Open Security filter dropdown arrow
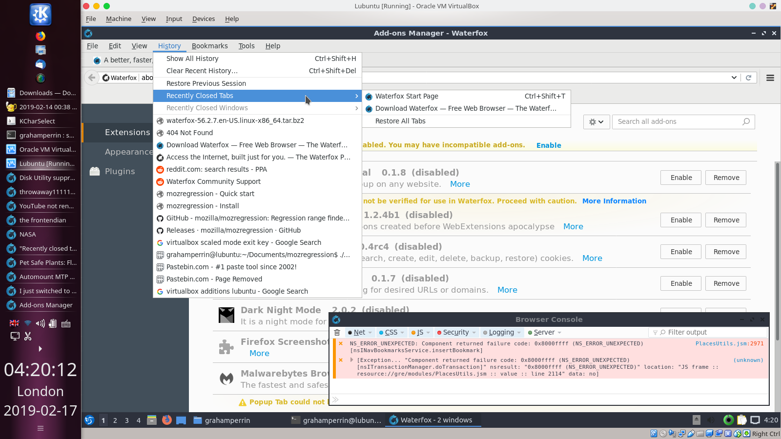Image resolution: width=781 pixels, height=439 pixels. pyautogui.click(x=474, y=333)
